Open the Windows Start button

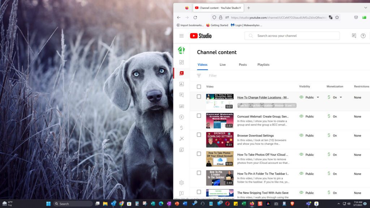point(48,204)
